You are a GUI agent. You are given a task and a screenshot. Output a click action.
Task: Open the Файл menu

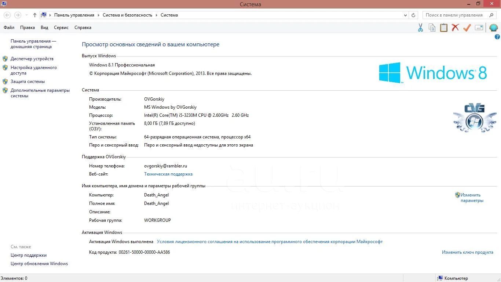(9, 28)
